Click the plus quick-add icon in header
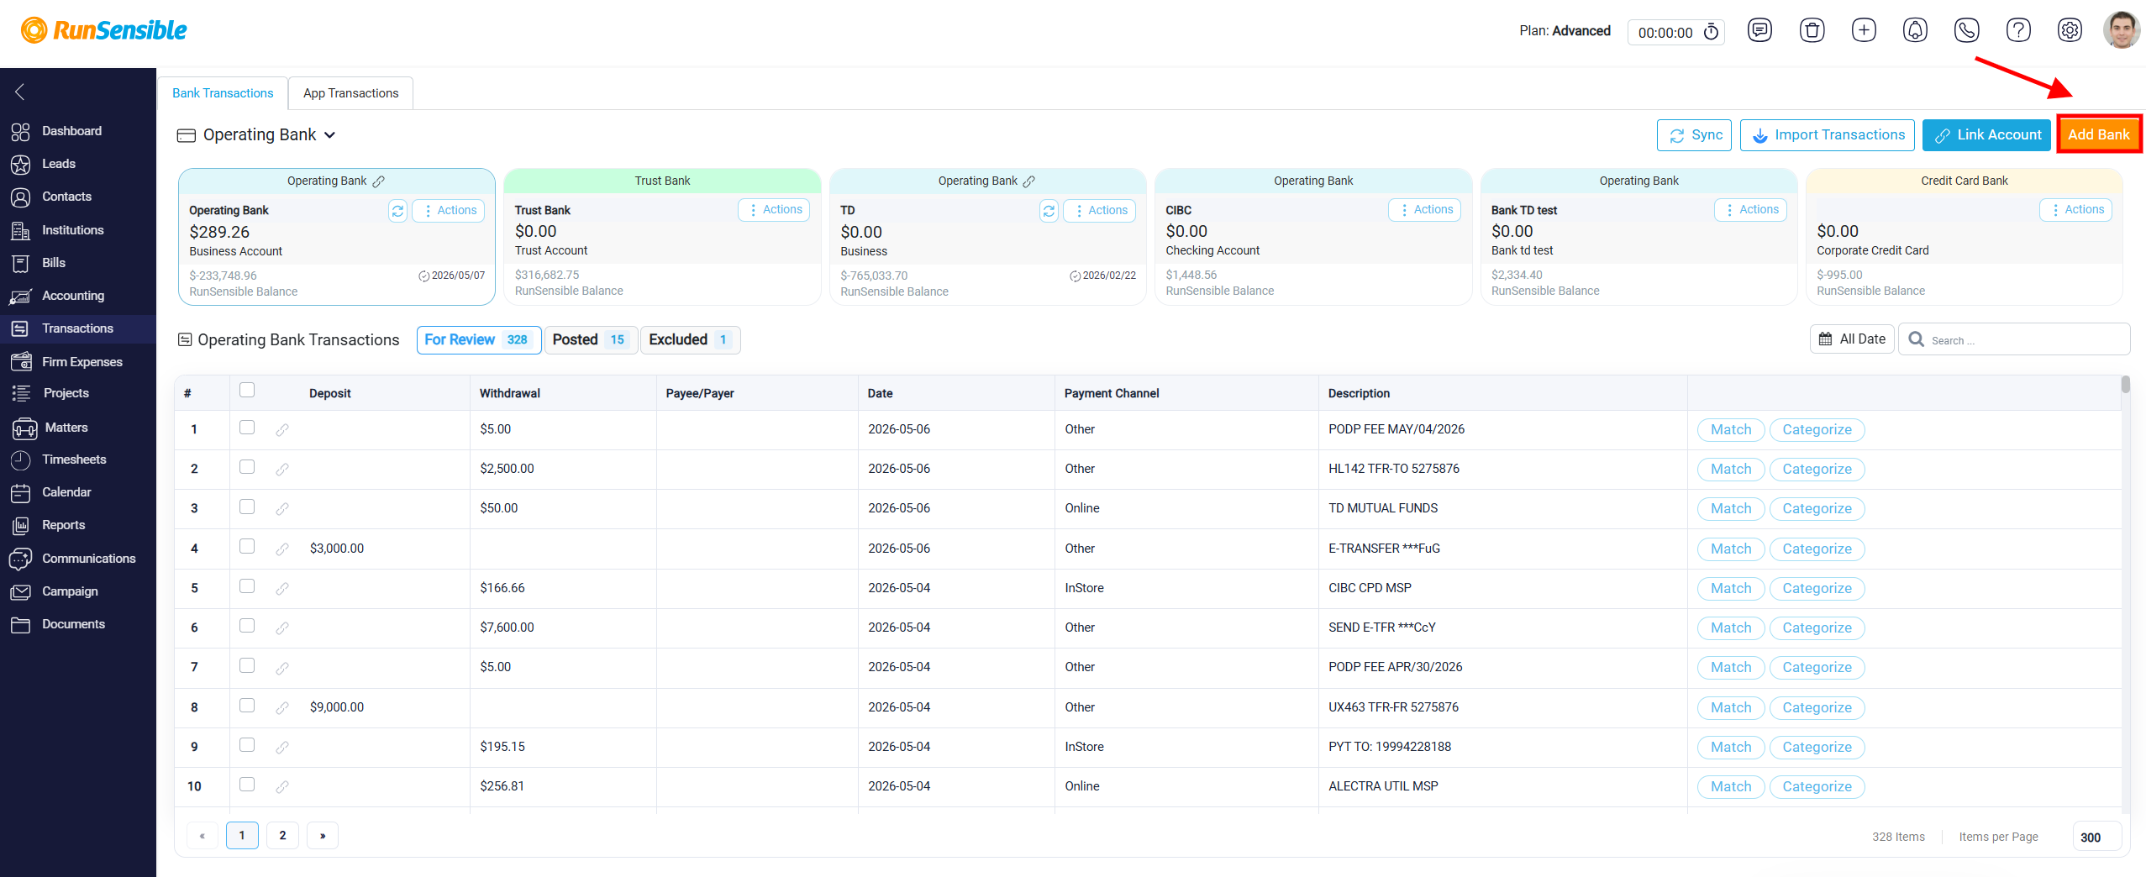The width and height of the screenshot is (2146, 877). coord(1864,31)
